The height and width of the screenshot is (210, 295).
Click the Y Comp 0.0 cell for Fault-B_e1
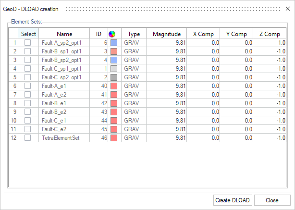pyautogui.click(x=236, y=103)
